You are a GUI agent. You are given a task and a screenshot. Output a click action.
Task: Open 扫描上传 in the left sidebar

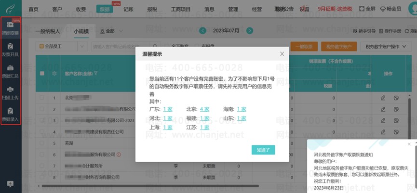(x=10, y=93)
